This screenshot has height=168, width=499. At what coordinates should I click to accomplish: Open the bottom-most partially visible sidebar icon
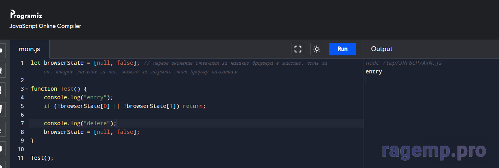(2, 165)
